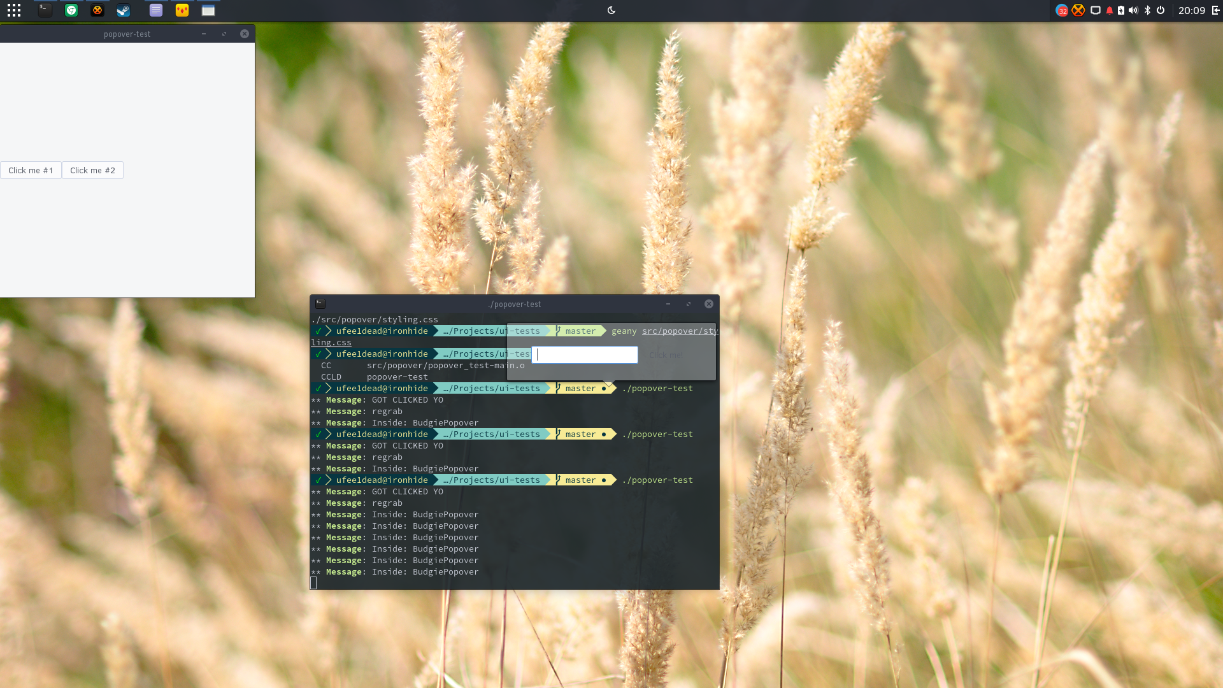
Task: Maximize the ./popover-test terminal window
Action: point(689,304)
